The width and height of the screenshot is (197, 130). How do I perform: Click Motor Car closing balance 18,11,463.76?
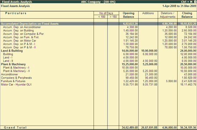(188, 85)
